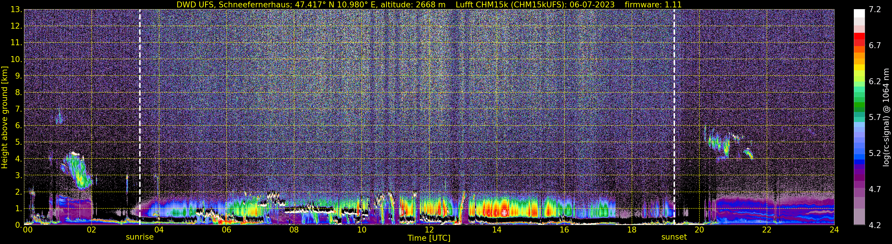The image size is (892, 244).
Task: Click the time axis tick label "22"
Action: coord(767,230)
